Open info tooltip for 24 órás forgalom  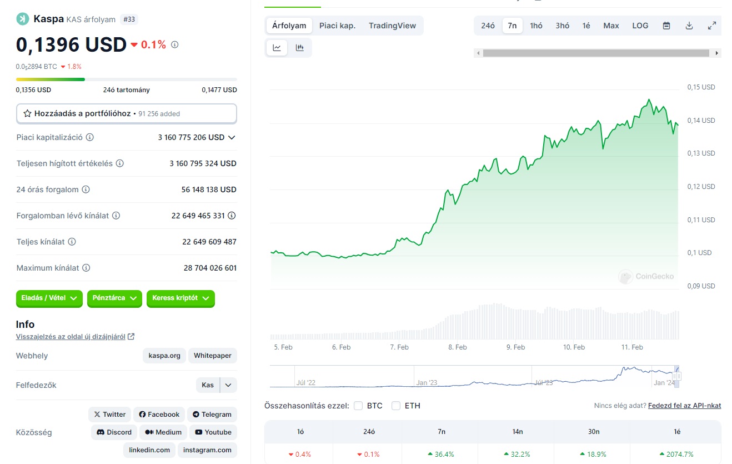(86, 189)
